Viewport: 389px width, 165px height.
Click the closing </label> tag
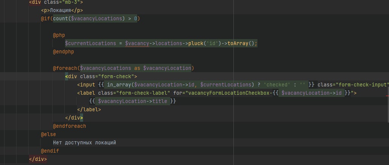click(89, 109)
